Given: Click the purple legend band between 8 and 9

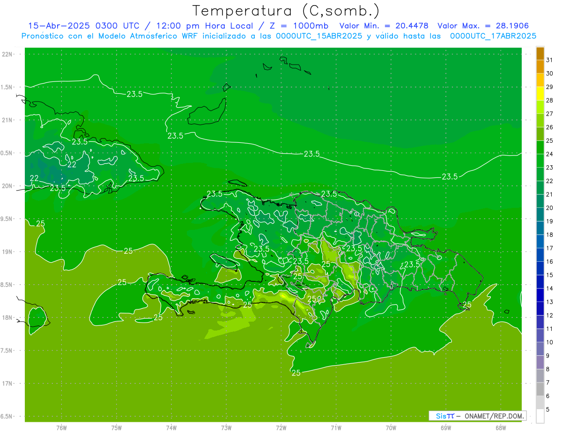Looking at the screenshot, I should (x=540, y=362).
